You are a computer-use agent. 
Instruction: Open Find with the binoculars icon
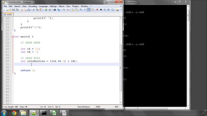coord(55,10)
